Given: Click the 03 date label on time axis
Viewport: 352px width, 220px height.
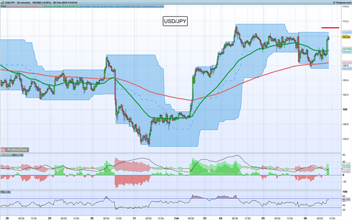Looking at the screenshot, I should coord(205,218).
